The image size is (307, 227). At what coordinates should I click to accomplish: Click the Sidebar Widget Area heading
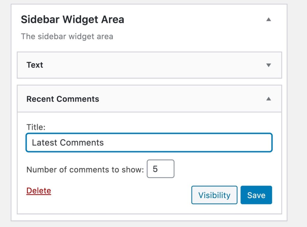click(x=73, y=19)
